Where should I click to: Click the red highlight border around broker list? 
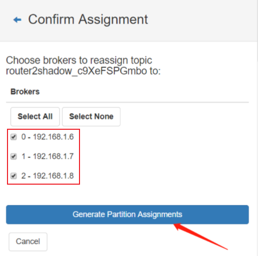coord(43,129)
